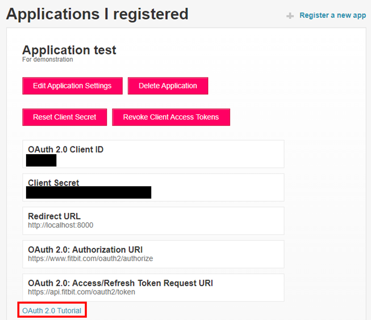Select the fitbit.com/oauth2/authorize address
This screenshot has height=320, width=371.
coord(90,258)
